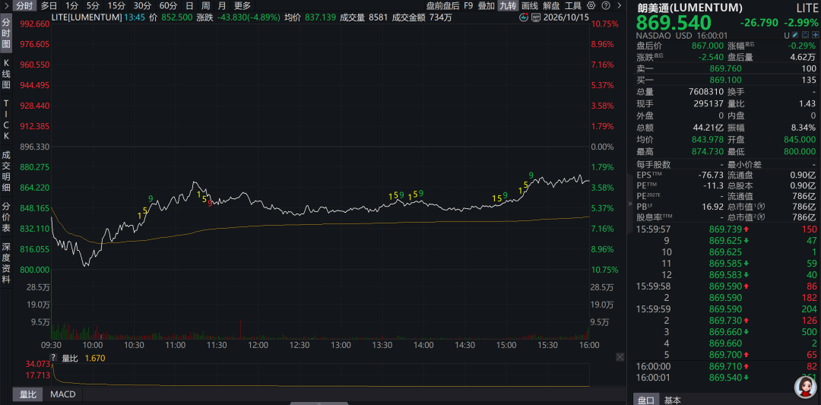
Task: Select the MACD indicator tab
Action: [x=63, y=394]
